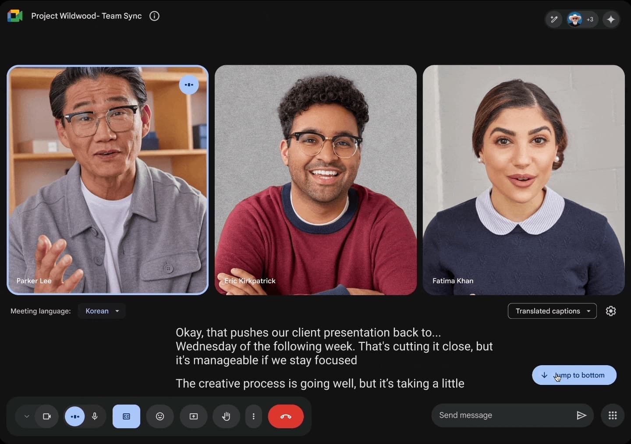Open the Gemini sparkle assistant
Image resolution: width=631 pixels, height=444 pixels.
(x=611, y=19)
